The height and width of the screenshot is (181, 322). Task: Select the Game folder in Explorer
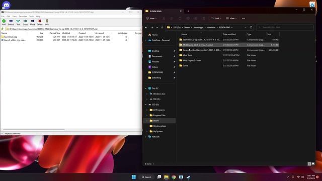click(229, 66)
